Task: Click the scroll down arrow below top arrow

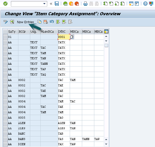Action: (x=106, y=41)
